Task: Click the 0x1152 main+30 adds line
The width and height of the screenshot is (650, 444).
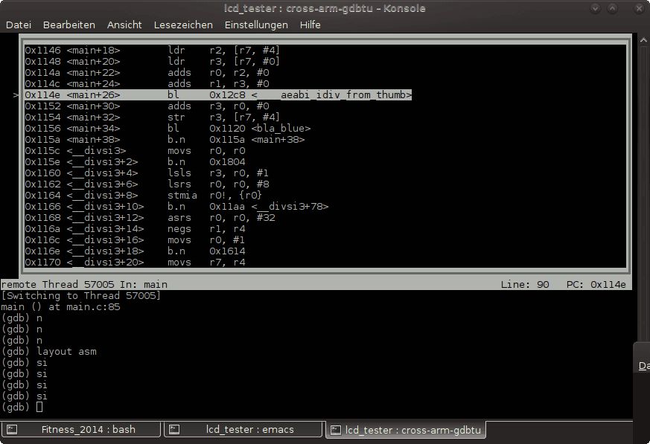Action: point(147,106)
